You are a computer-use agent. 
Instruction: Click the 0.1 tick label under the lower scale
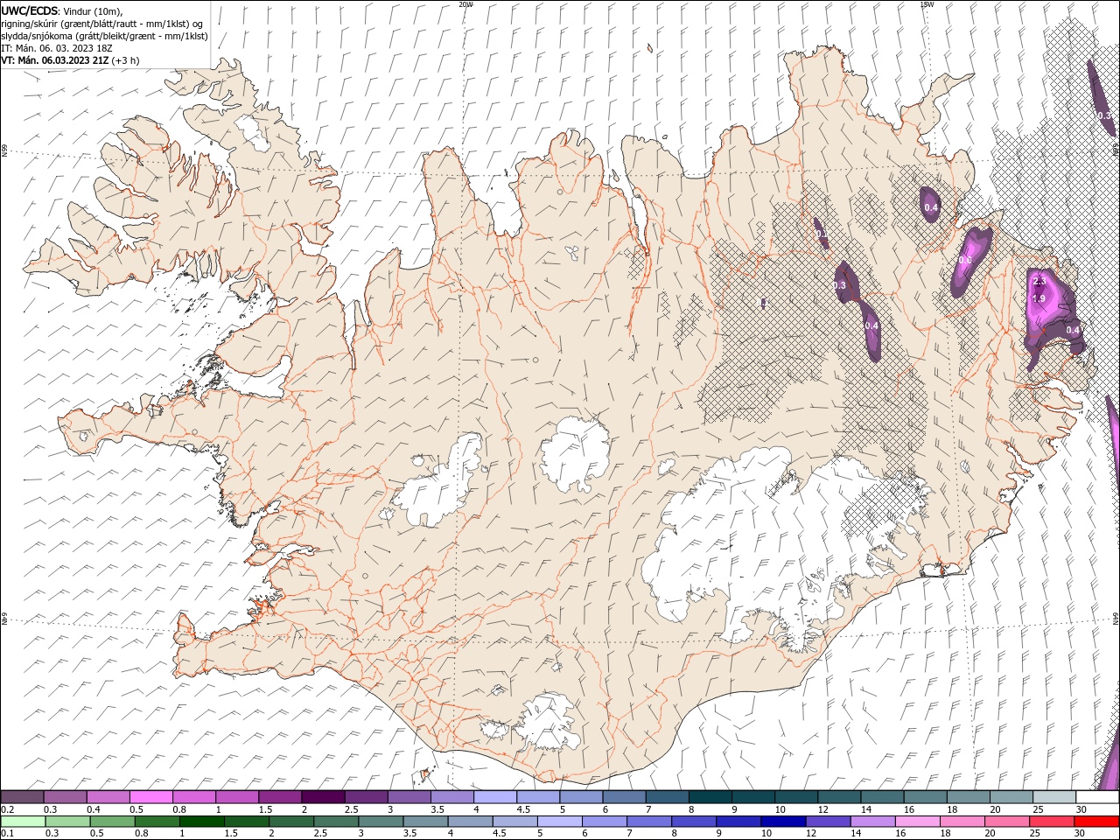[x=7, y=834]
